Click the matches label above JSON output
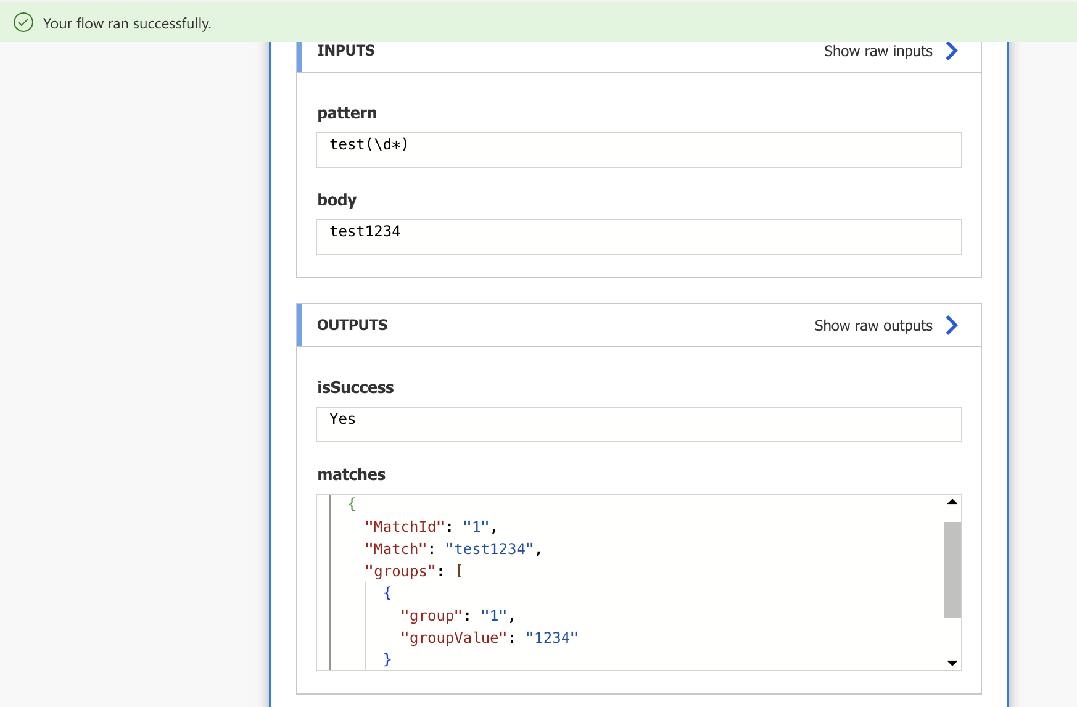Image resolution: width=1077 pixels, height=707 pixels. pyautogui.click(x=351, y=474)
